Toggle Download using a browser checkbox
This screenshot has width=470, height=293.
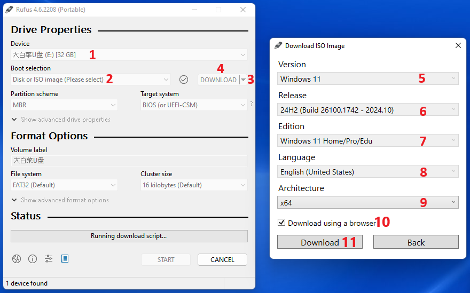(x=281, y=223)
